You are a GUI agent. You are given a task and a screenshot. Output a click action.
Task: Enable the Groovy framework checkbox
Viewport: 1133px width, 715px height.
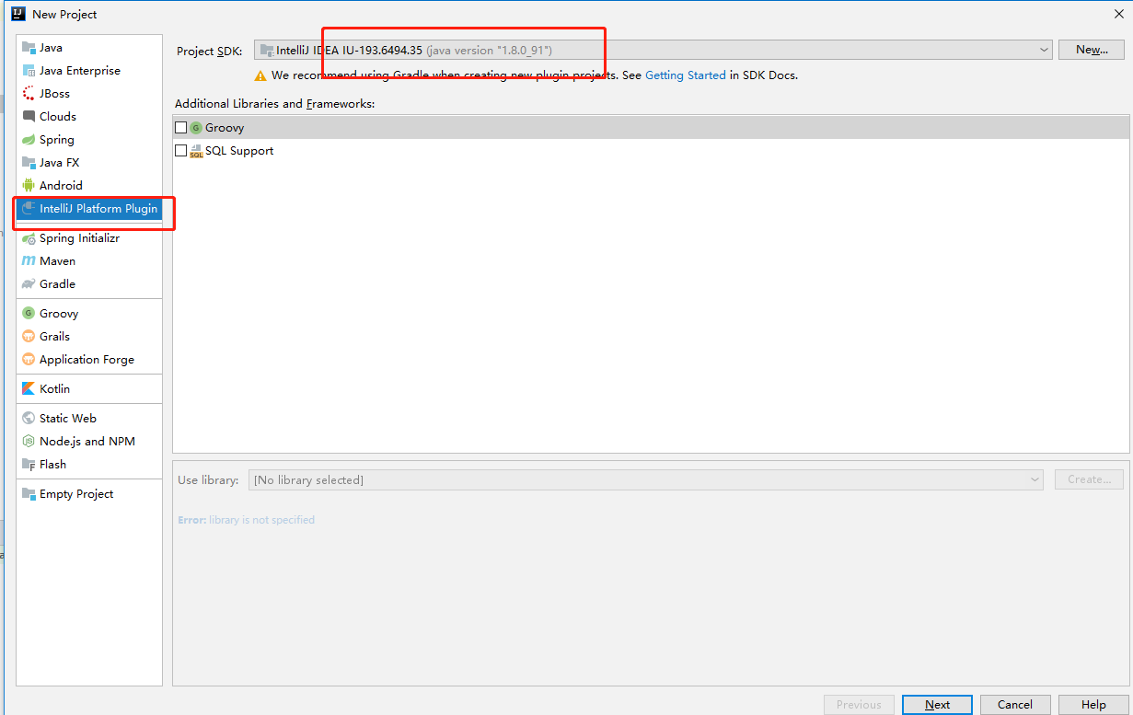tap(181, 128)
